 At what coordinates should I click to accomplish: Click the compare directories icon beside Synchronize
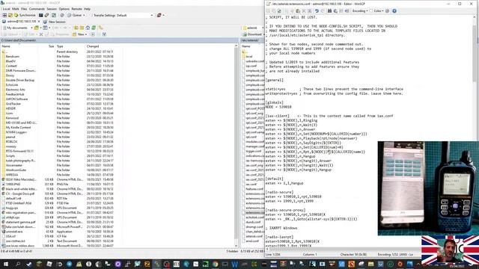pos(10,15)
